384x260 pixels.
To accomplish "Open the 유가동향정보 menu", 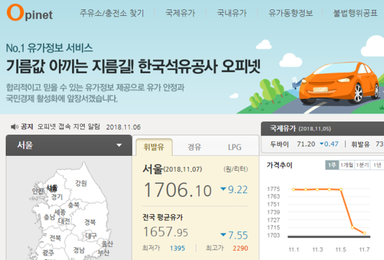I will click(x=291, y=13).
